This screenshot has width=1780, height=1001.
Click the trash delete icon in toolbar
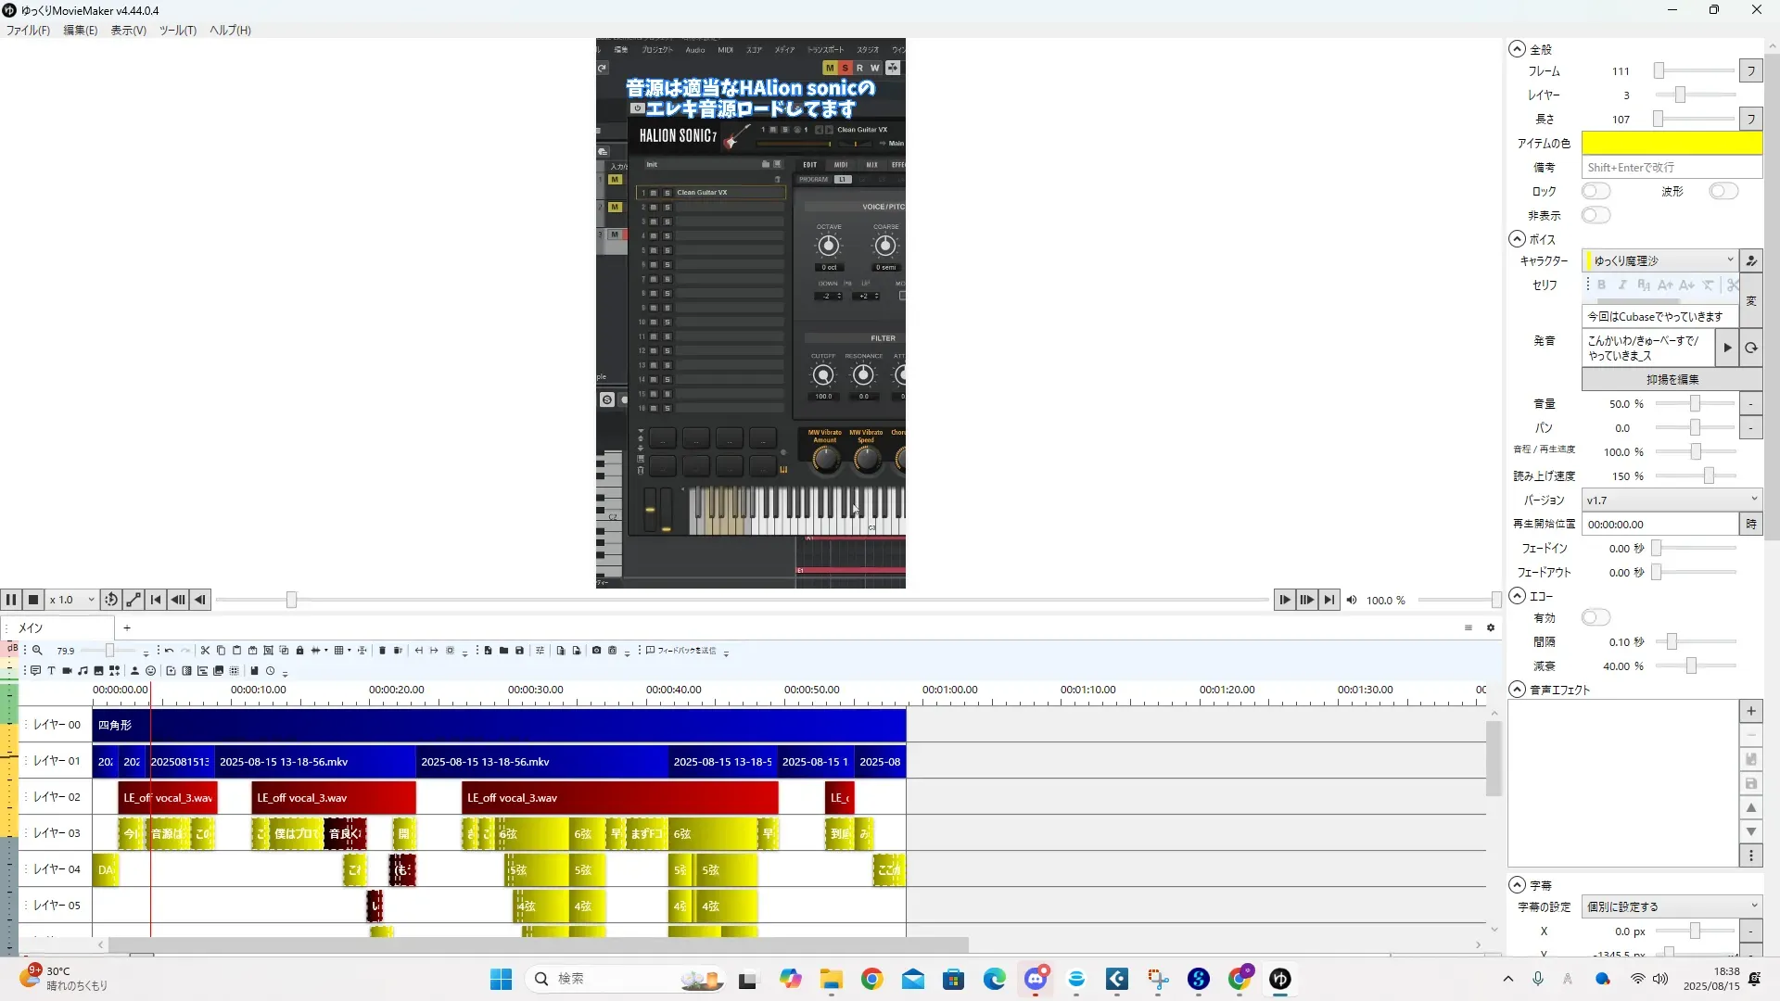click(382, 651)
